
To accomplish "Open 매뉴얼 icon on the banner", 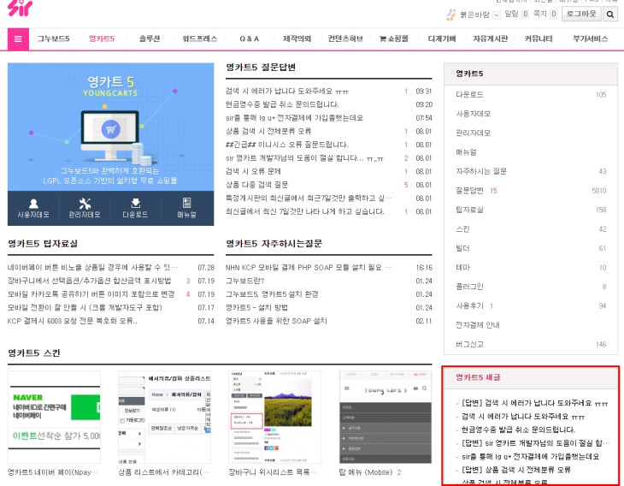I will coord(186,208).
